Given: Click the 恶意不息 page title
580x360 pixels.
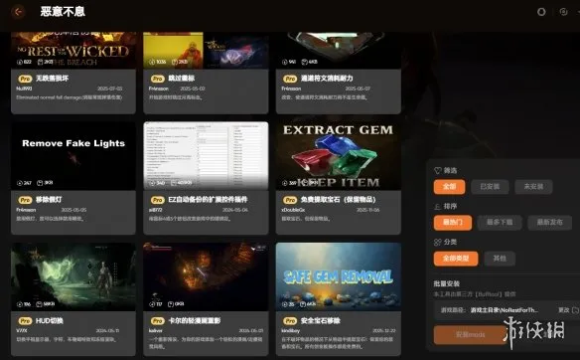Looking at the screenshot, I should (63, 12).
